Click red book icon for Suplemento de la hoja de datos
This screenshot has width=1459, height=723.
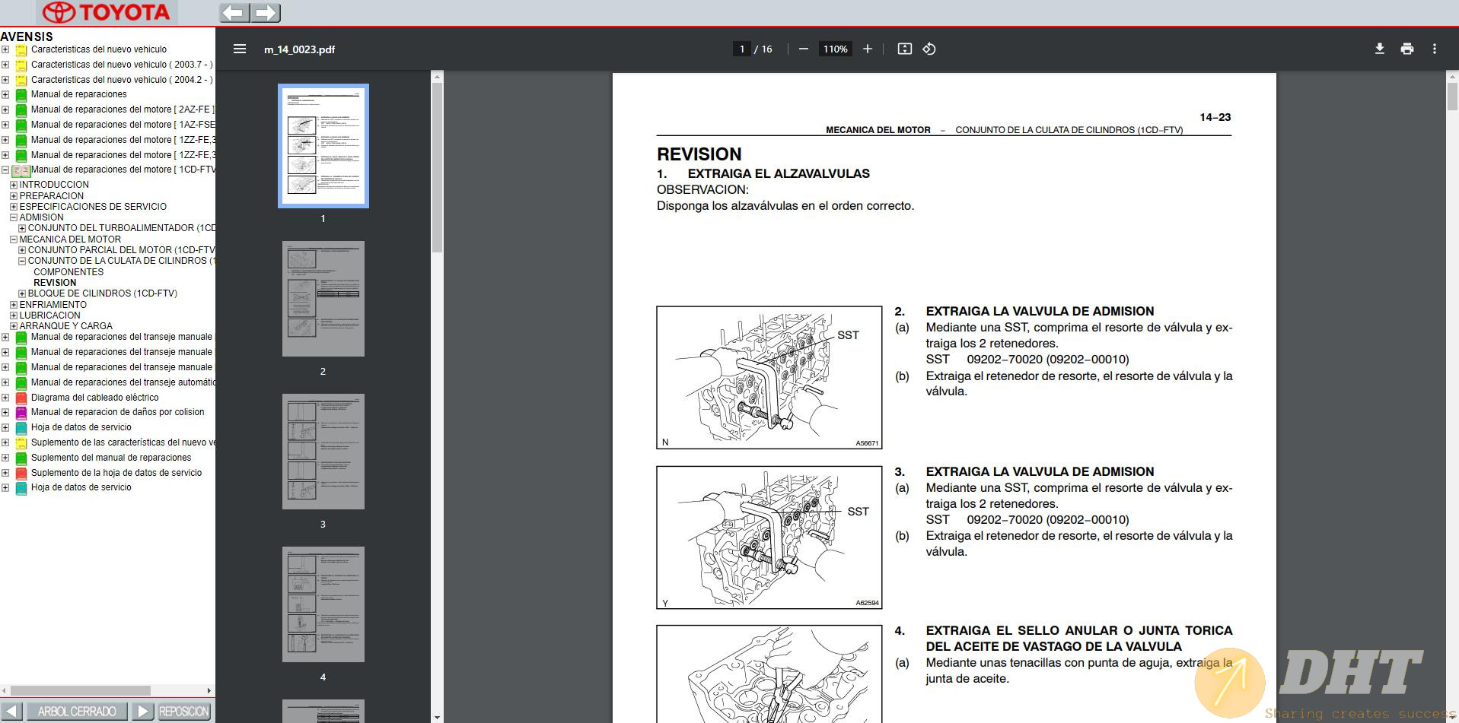click(x=21, y=473)
